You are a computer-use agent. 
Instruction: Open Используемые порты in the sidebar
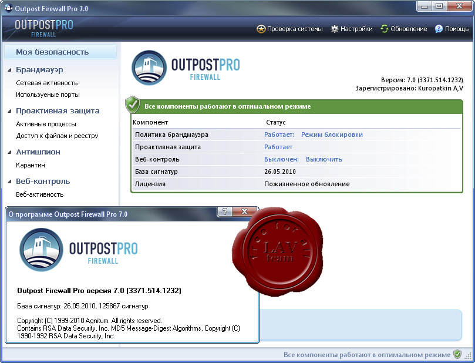48,95
